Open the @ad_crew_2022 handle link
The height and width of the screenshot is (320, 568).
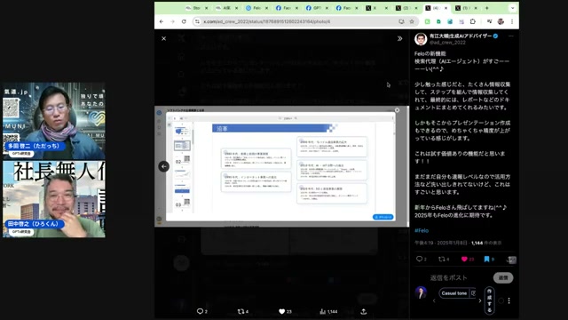(447, 43)
